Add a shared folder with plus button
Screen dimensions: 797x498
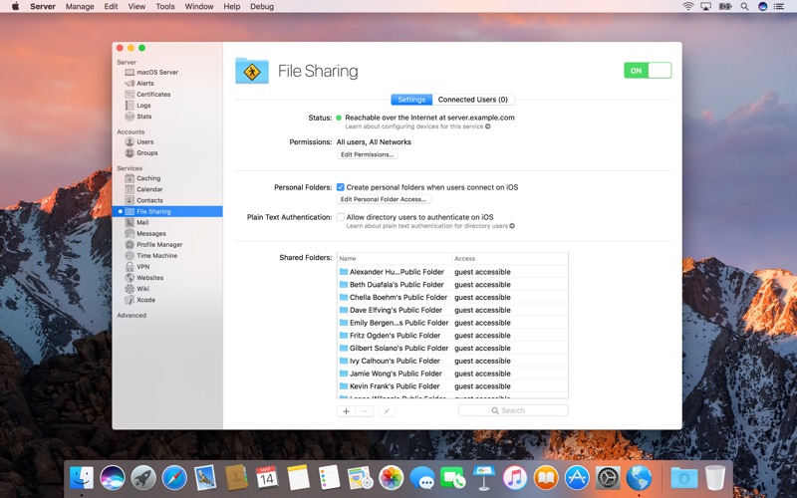point(346,411)
